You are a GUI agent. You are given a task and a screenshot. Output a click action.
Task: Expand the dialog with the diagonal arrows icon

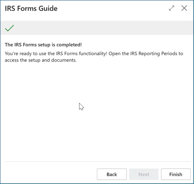(x=171, y=8)
